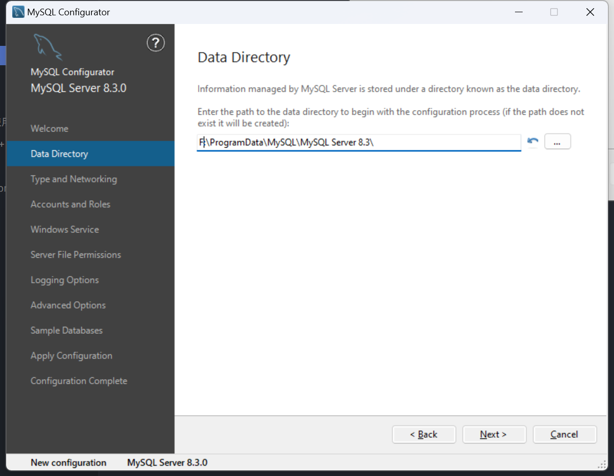
Task: Open the Advanced Options step
Action: (68, 305)
